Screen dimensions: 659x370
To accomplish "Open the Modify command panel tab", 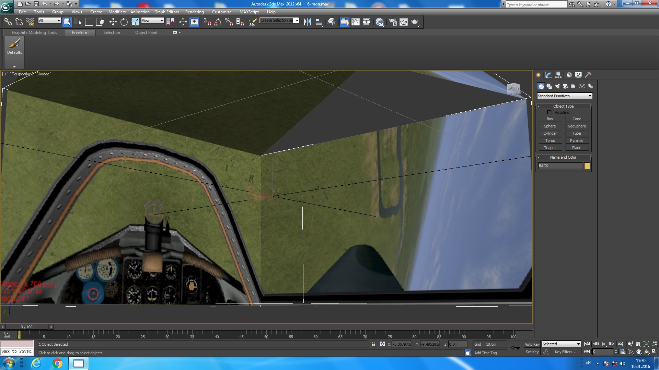I will point(548,75).
